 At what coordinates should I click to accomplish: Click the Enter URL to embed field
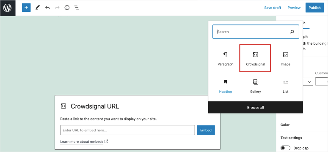(127, 130)
